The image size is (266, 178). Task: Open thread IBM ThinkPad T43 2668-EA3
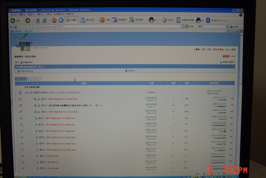60,118
